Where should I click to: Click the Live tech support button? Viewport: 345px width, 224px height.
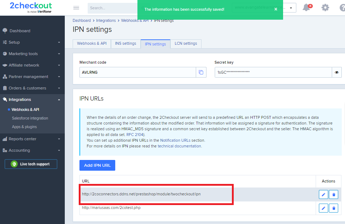click(x=31, y=164)
